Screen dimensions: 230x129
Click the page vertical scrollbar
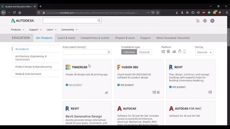click(229, 37)
